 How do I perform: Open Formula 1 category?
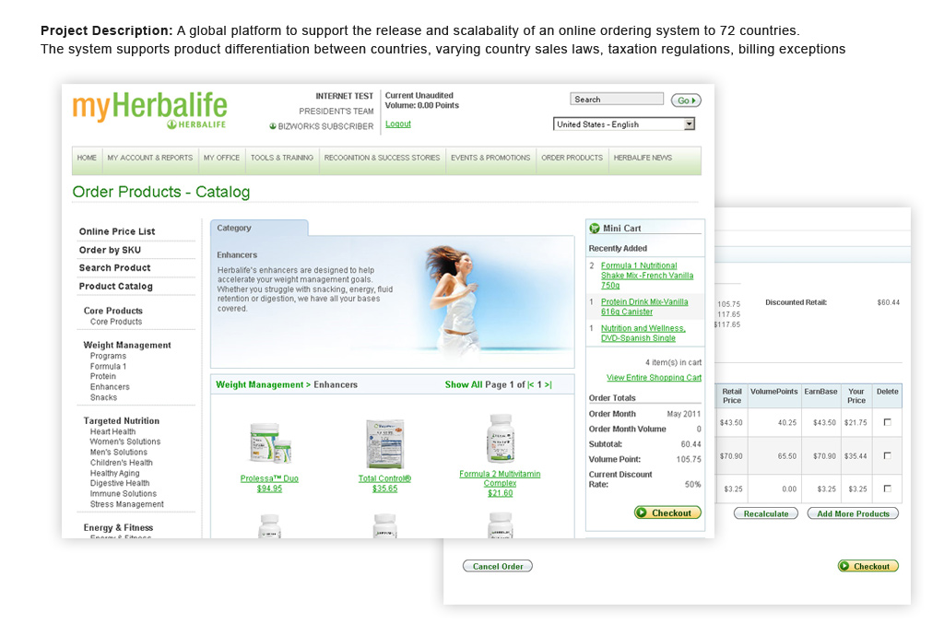(109, 367)
